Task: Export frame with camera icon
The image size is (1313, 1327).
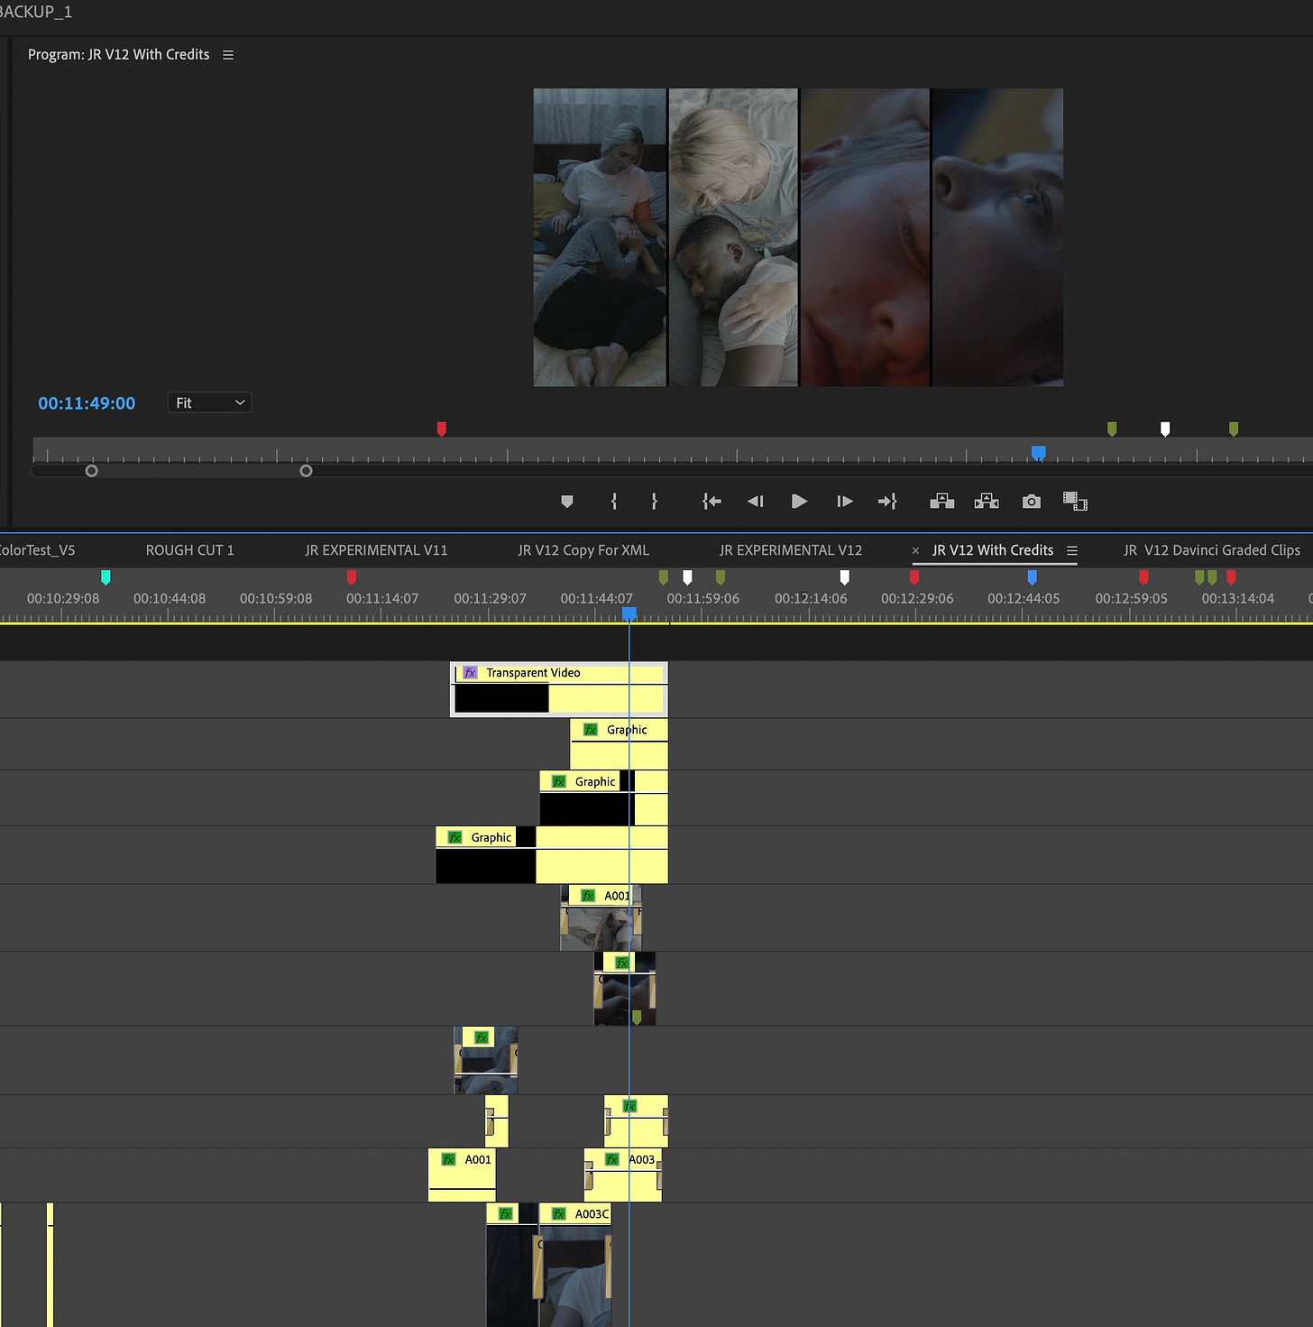Action: (x=1032, y=502)
